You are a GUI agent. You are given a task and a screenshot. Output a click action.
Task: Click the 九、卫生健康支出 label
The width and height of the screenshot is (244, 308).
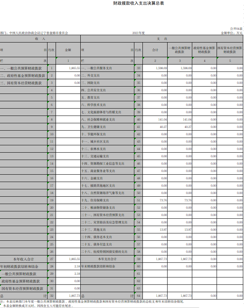pos(94,127)
